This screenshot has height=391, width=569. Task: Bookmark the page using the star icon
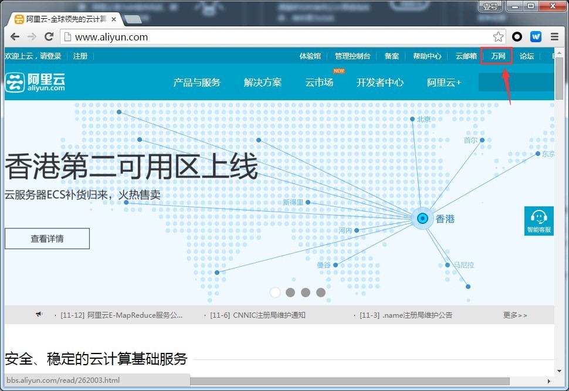498,36
